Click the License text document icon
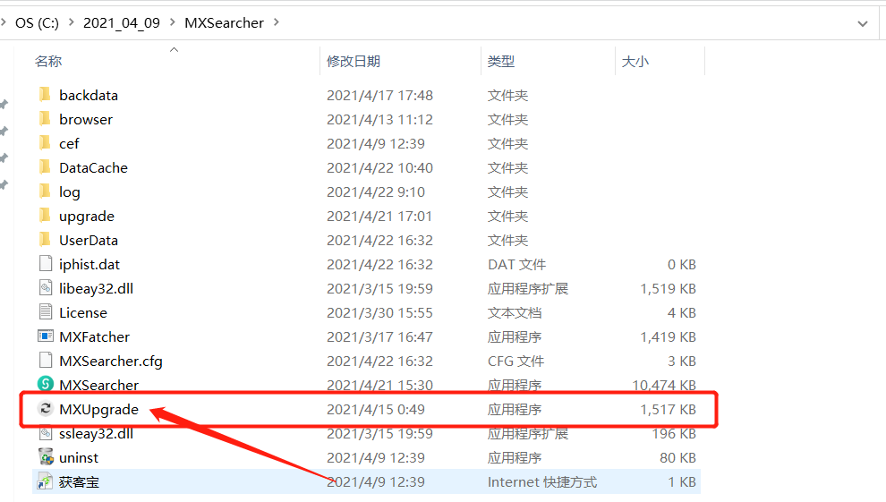The width and height of the screenshot is (886, 502). point(46,312)
